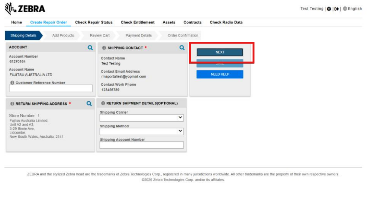Select Add Products step
Screen dimensions: 371x200
pos(63,35)
